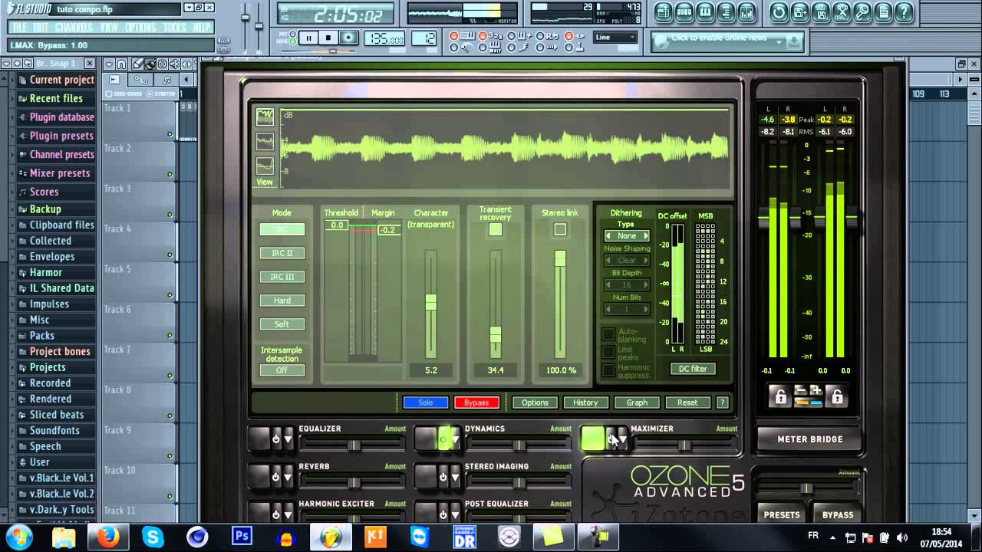Select the first level-meter view icon in Ozone
This screenshot has height=552, width=982.
pyautogui.click(x=265, y=117)
